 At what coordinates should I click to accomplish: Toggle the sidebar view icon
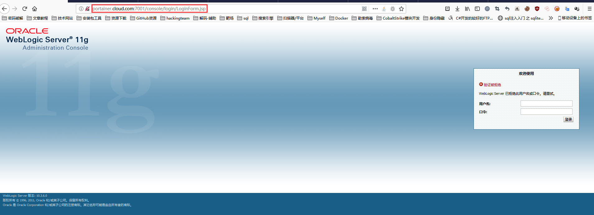477,9
